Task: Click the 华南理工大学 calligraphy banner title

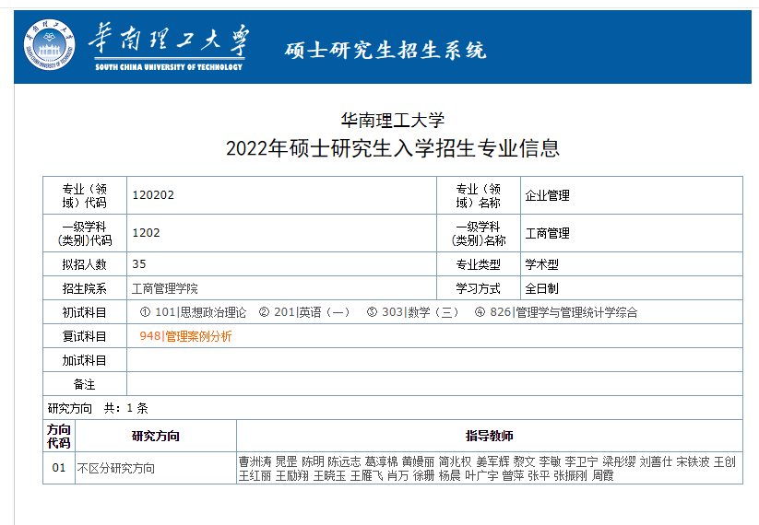Action: [169, 39]
